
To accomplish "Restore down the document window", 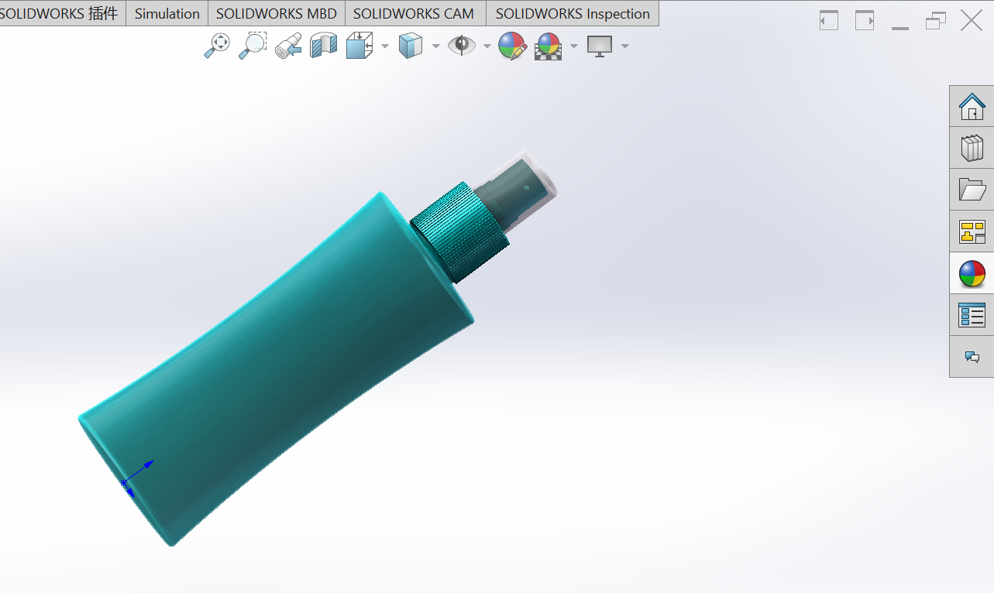I will click(x=936, y=21).
